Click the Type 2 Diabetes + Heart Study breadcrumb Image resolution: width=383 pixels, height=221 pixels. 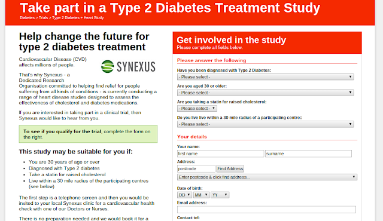coord(78,18)
